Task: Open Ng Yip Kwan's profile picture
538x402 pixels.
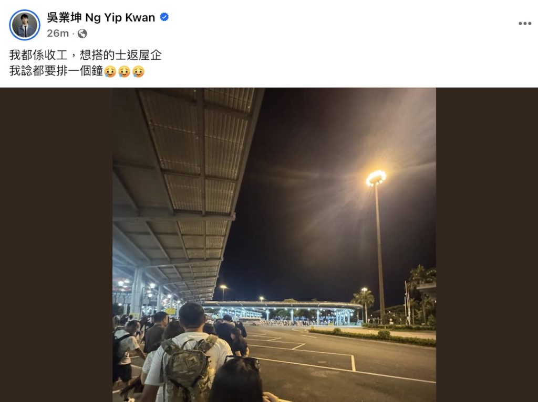Action: 24,25
